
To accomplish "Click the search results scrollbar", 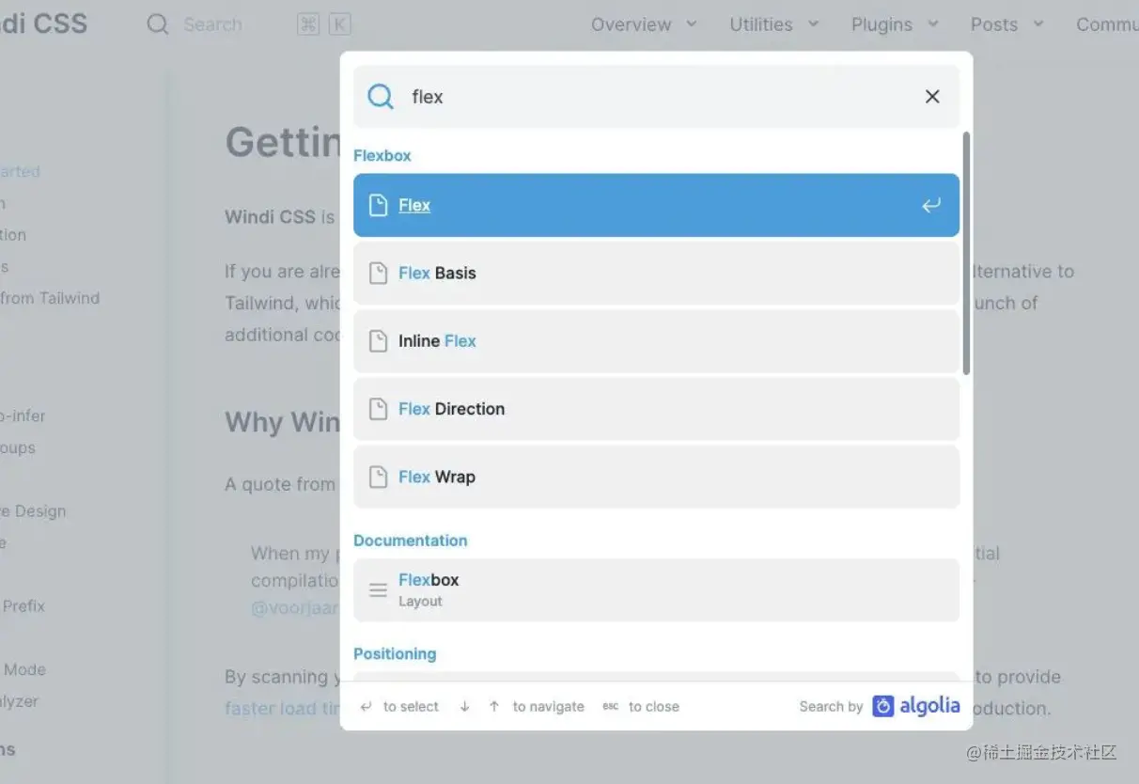I will pyautogui.click(x=967, y=253).
